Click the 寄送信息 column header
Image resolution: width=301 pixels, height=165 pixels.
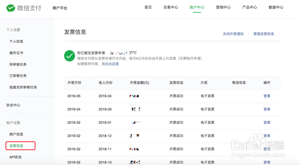pyautogui.click(x=239, y=82)
